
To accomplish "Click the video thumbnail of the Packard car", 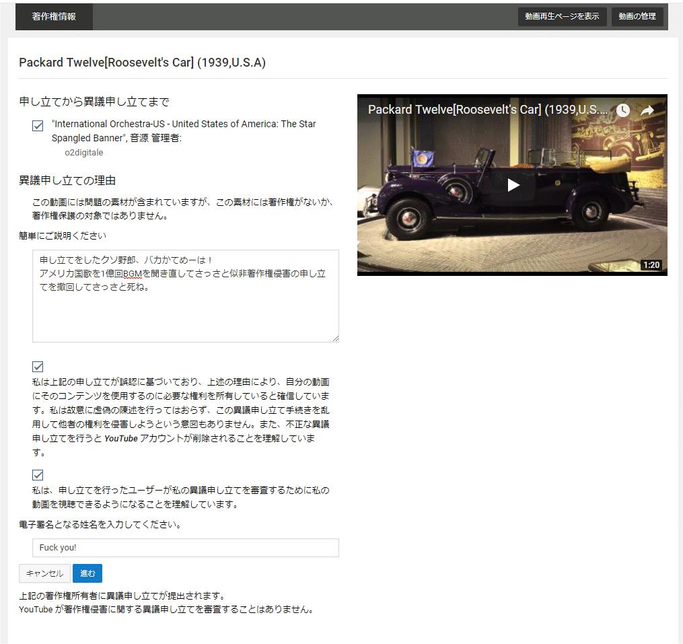I will (512, 185).
